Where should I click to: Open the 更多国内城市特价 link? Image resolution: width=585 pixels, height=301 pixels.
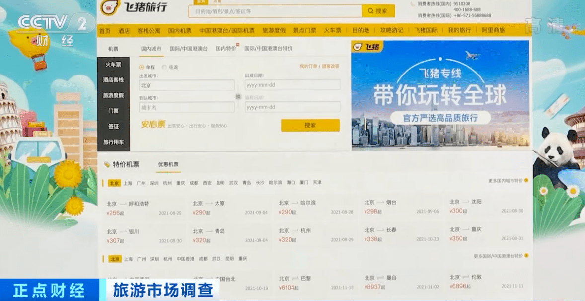coord(506,181)
